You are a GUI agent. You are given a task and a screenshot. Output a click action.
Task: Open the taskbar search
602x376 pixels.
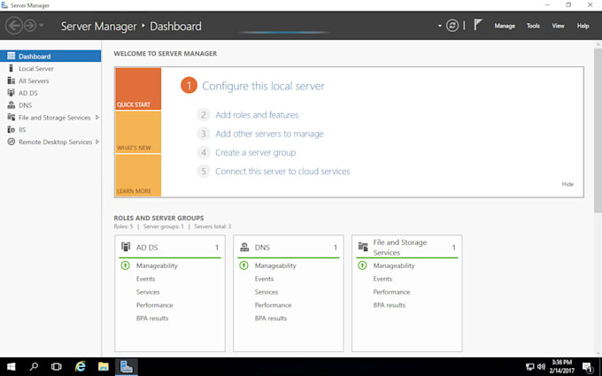click(x=34, y=367)
